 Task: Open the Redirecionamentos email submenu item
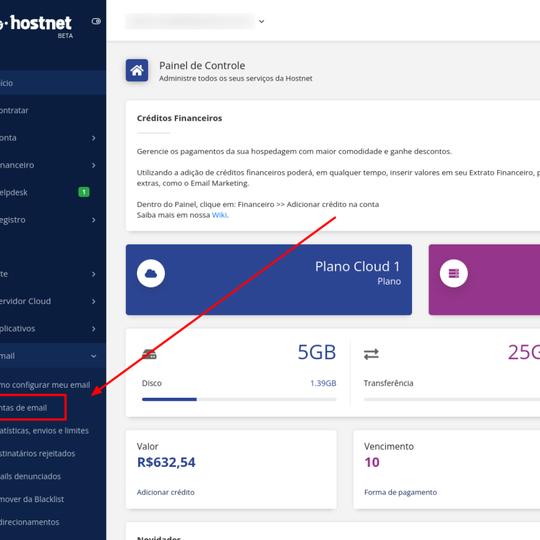tap(30, 522)
